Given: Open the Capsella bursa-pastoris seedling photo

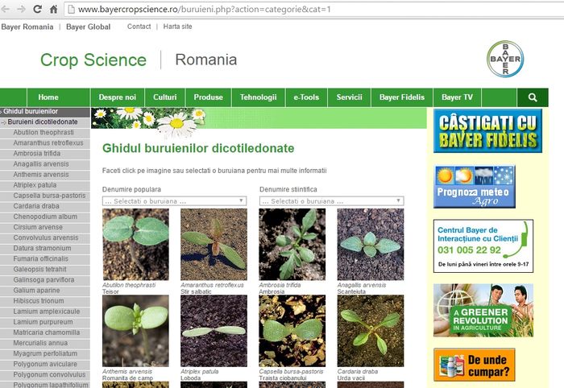Looking at the screenshot, I should [x=292, y=331].
